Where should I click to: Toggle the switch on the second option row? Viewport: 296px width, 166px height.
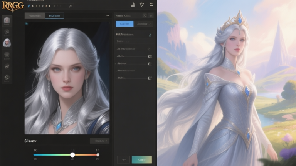click(x=150, y=56)
